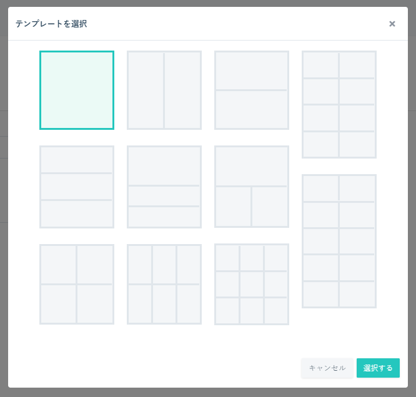Viewport: 416px width, 397px height.
Task: Choose the two vertical columns template
Action: click(164, 90)
